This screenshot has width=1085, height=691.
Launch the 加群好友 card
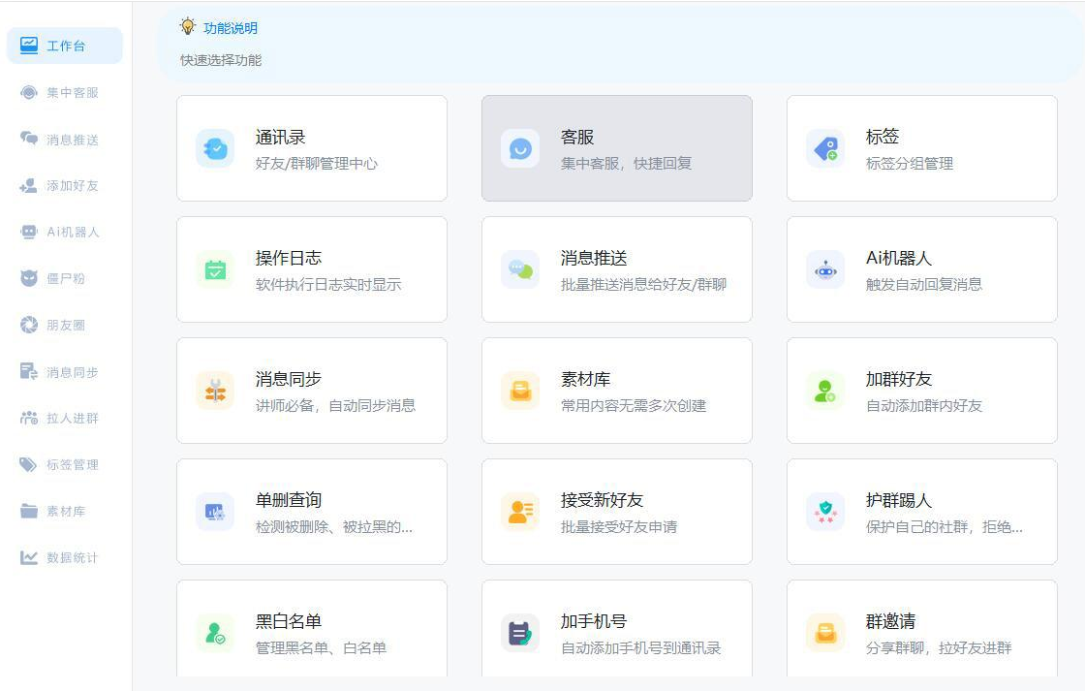click(x=921, y=391)
